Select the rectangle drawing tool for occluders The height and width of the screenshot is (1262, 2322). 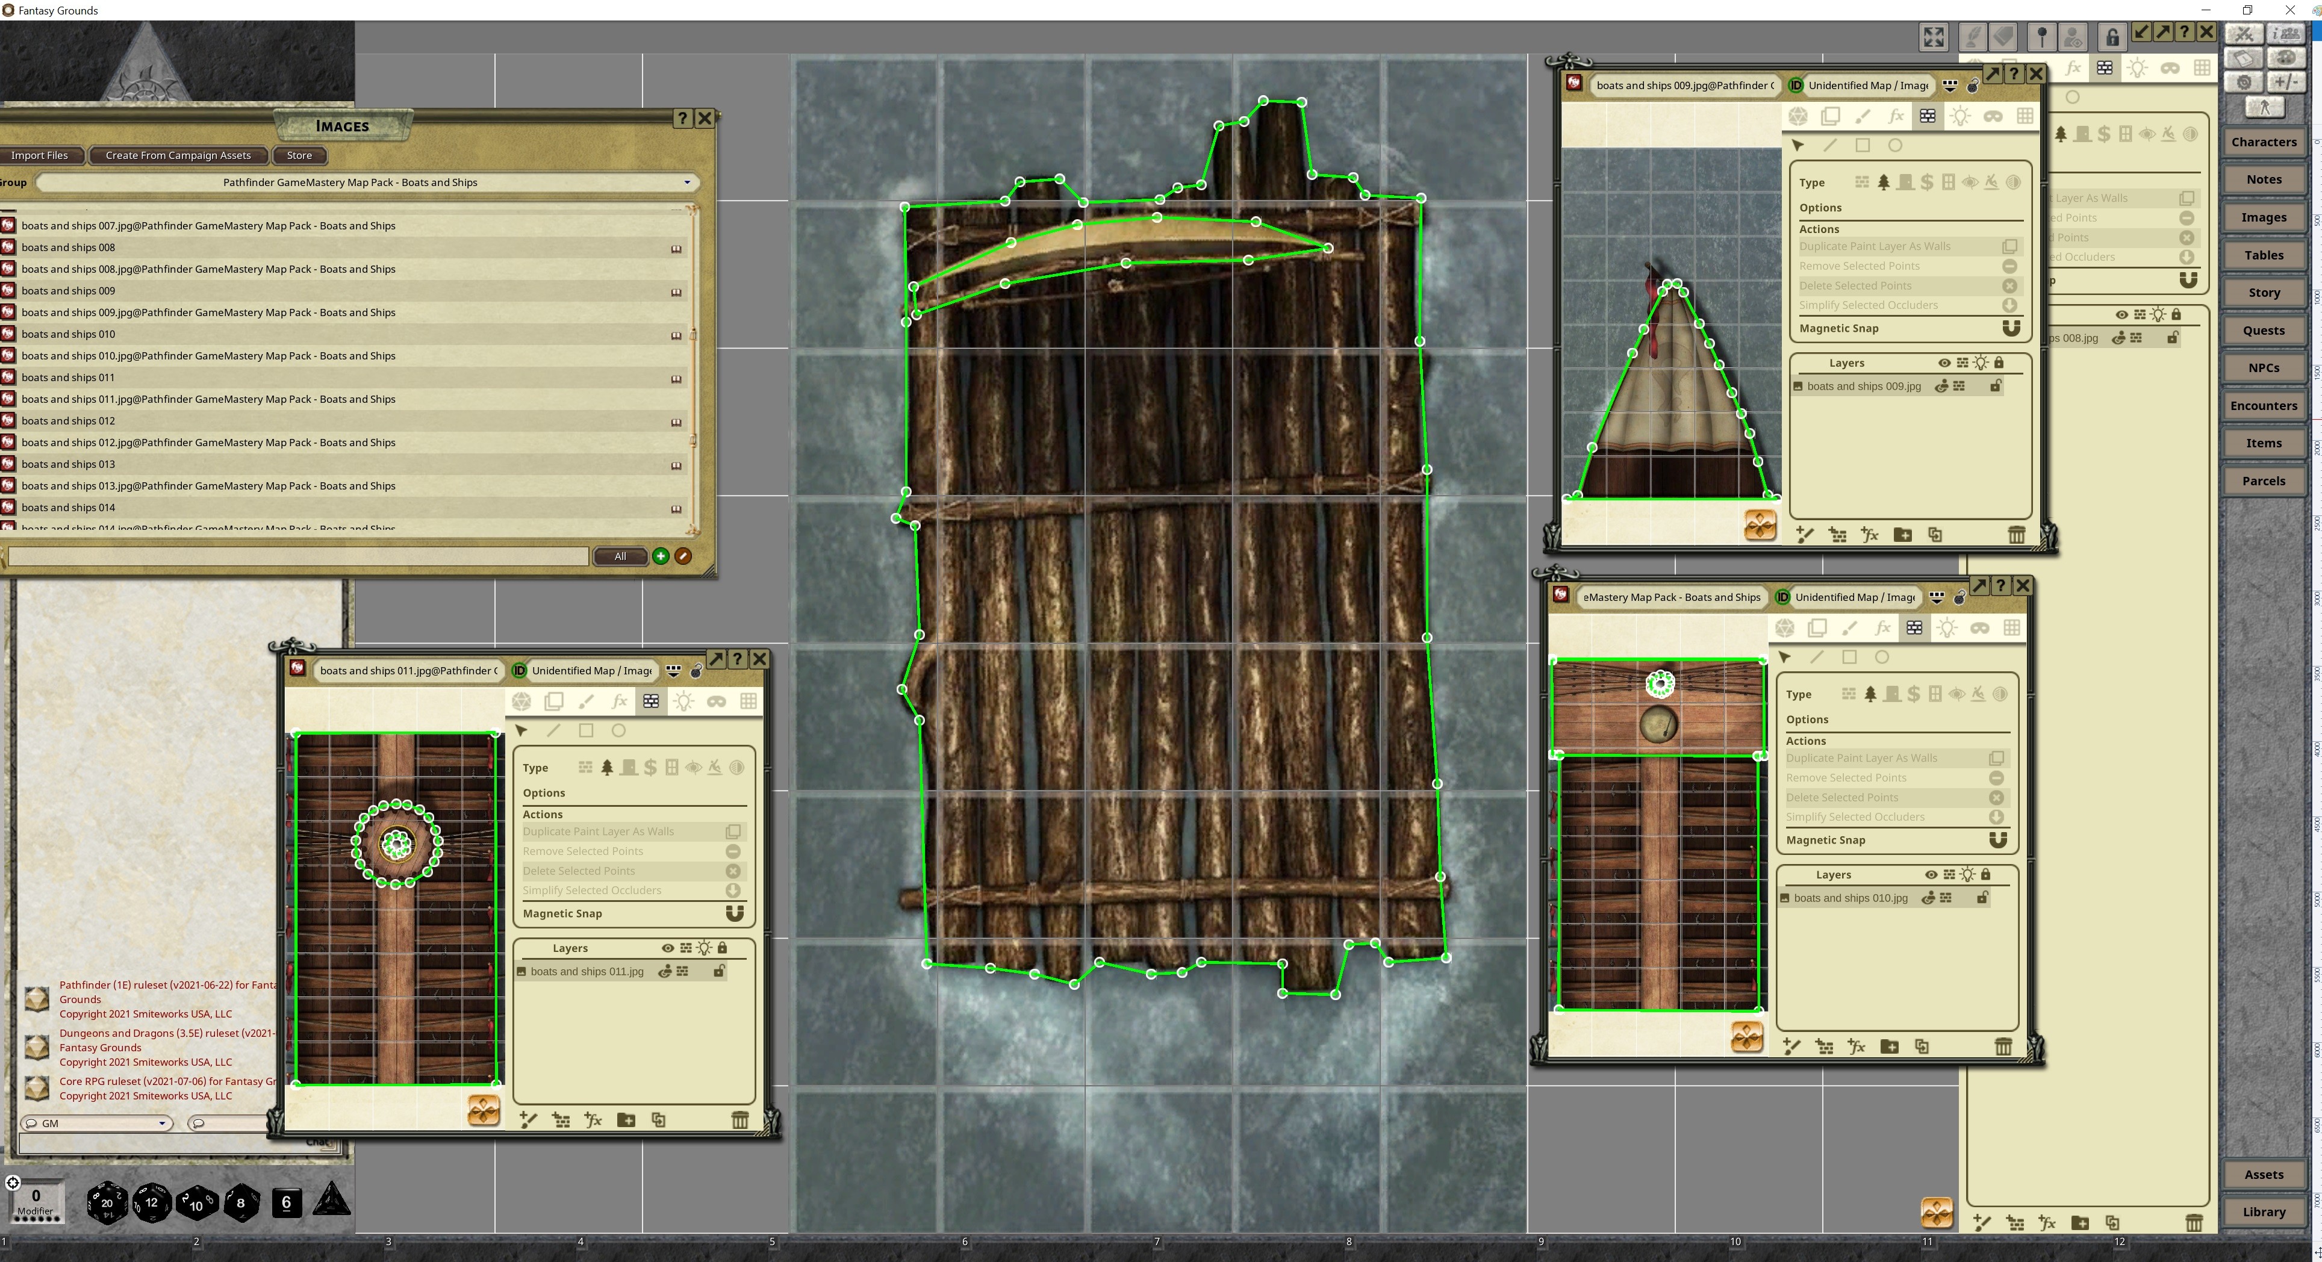(587, 731)
